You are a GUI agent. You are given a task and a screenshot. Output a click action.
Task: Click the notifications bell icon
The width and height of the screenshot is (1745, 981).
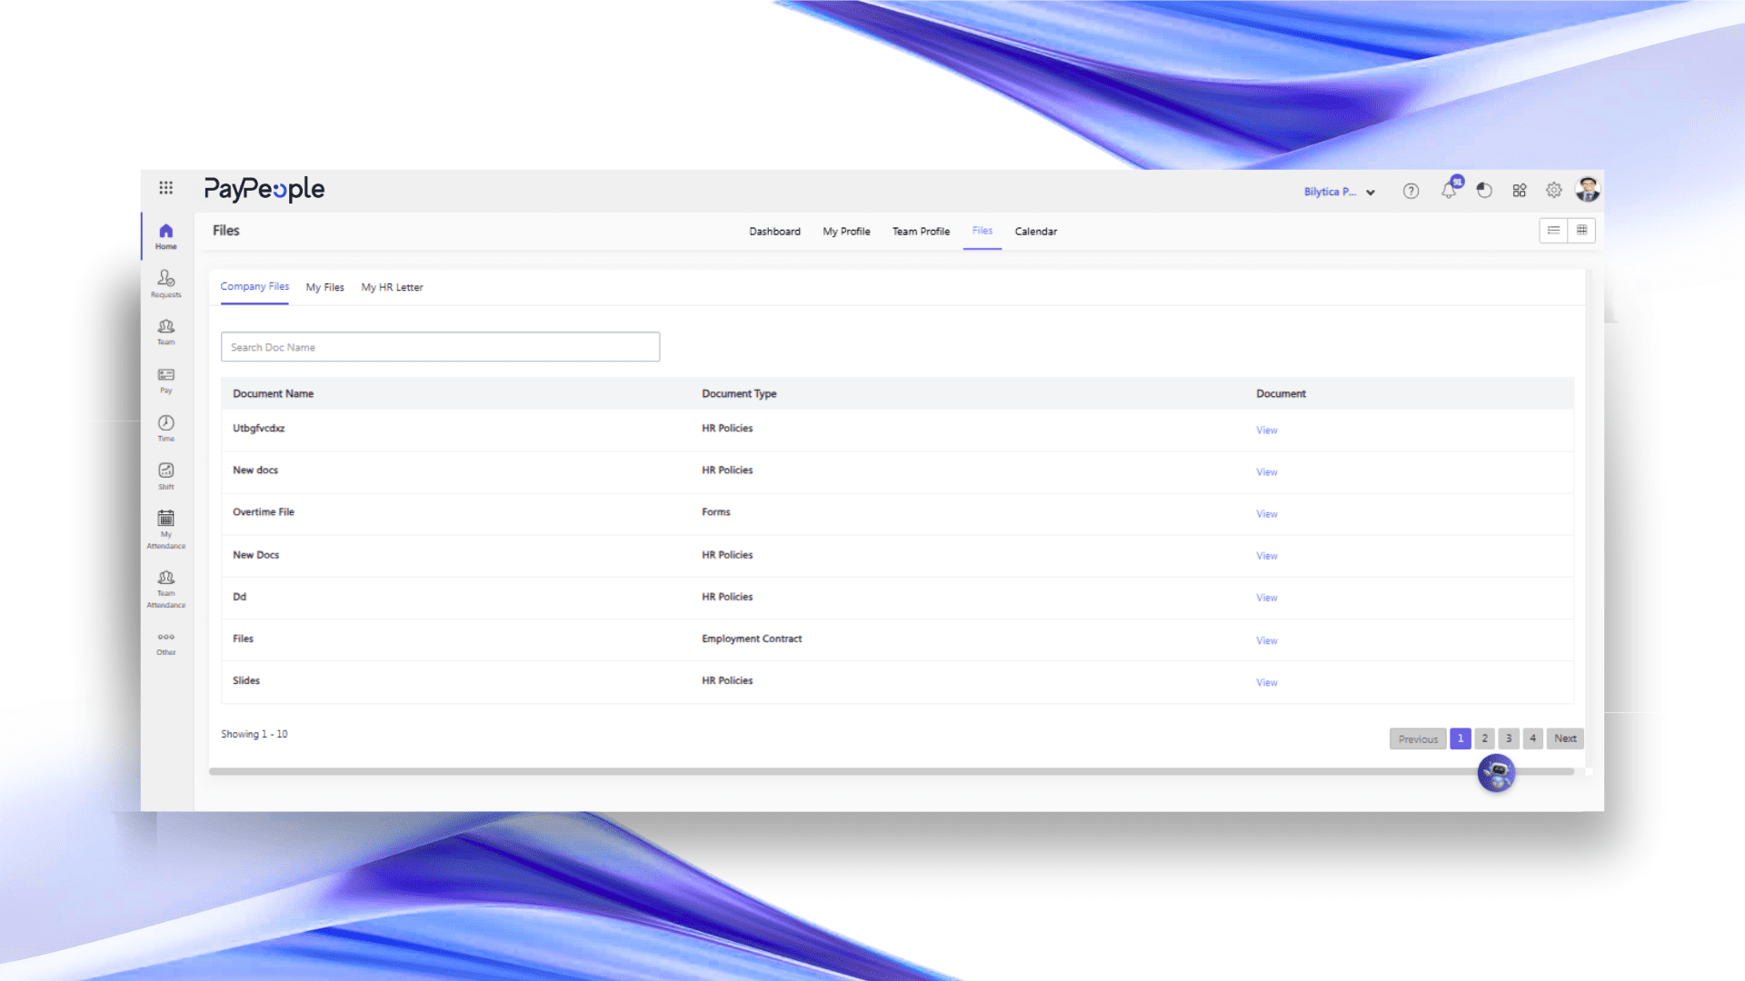pos(1449,191)
